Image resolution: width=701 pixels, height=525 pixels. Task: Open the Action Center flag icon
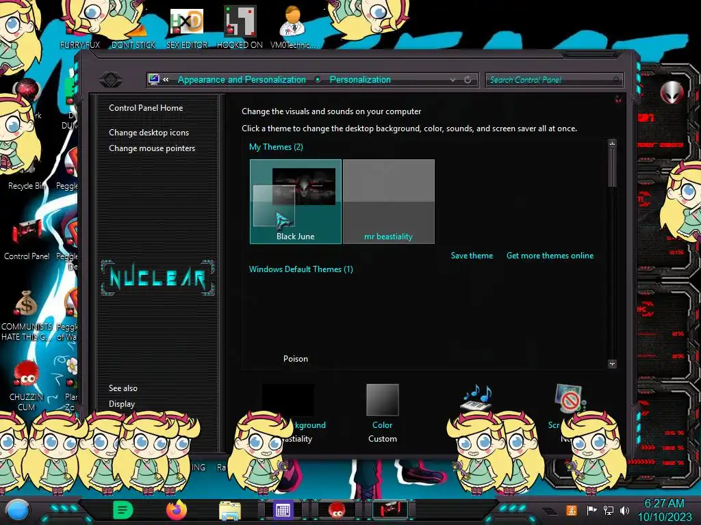coord(591,510)
